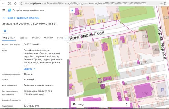Go back with browser back arrow
169x109 pixels.
3,3
